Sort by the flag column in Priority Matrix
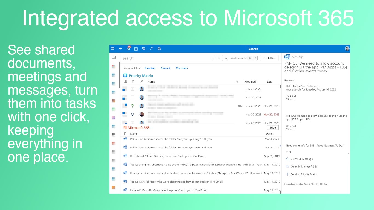374x210 pixels. (x=133, y=81)
